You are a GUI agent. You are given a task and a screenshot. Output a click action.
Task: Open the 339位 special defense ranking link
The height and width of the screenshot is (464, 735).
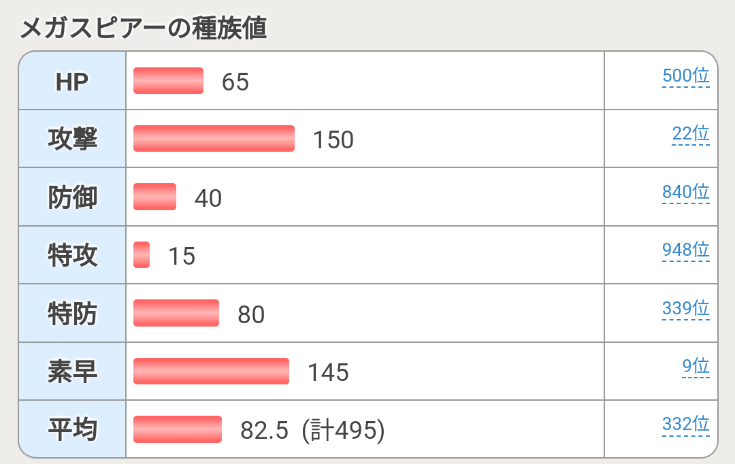click(686, 308)
